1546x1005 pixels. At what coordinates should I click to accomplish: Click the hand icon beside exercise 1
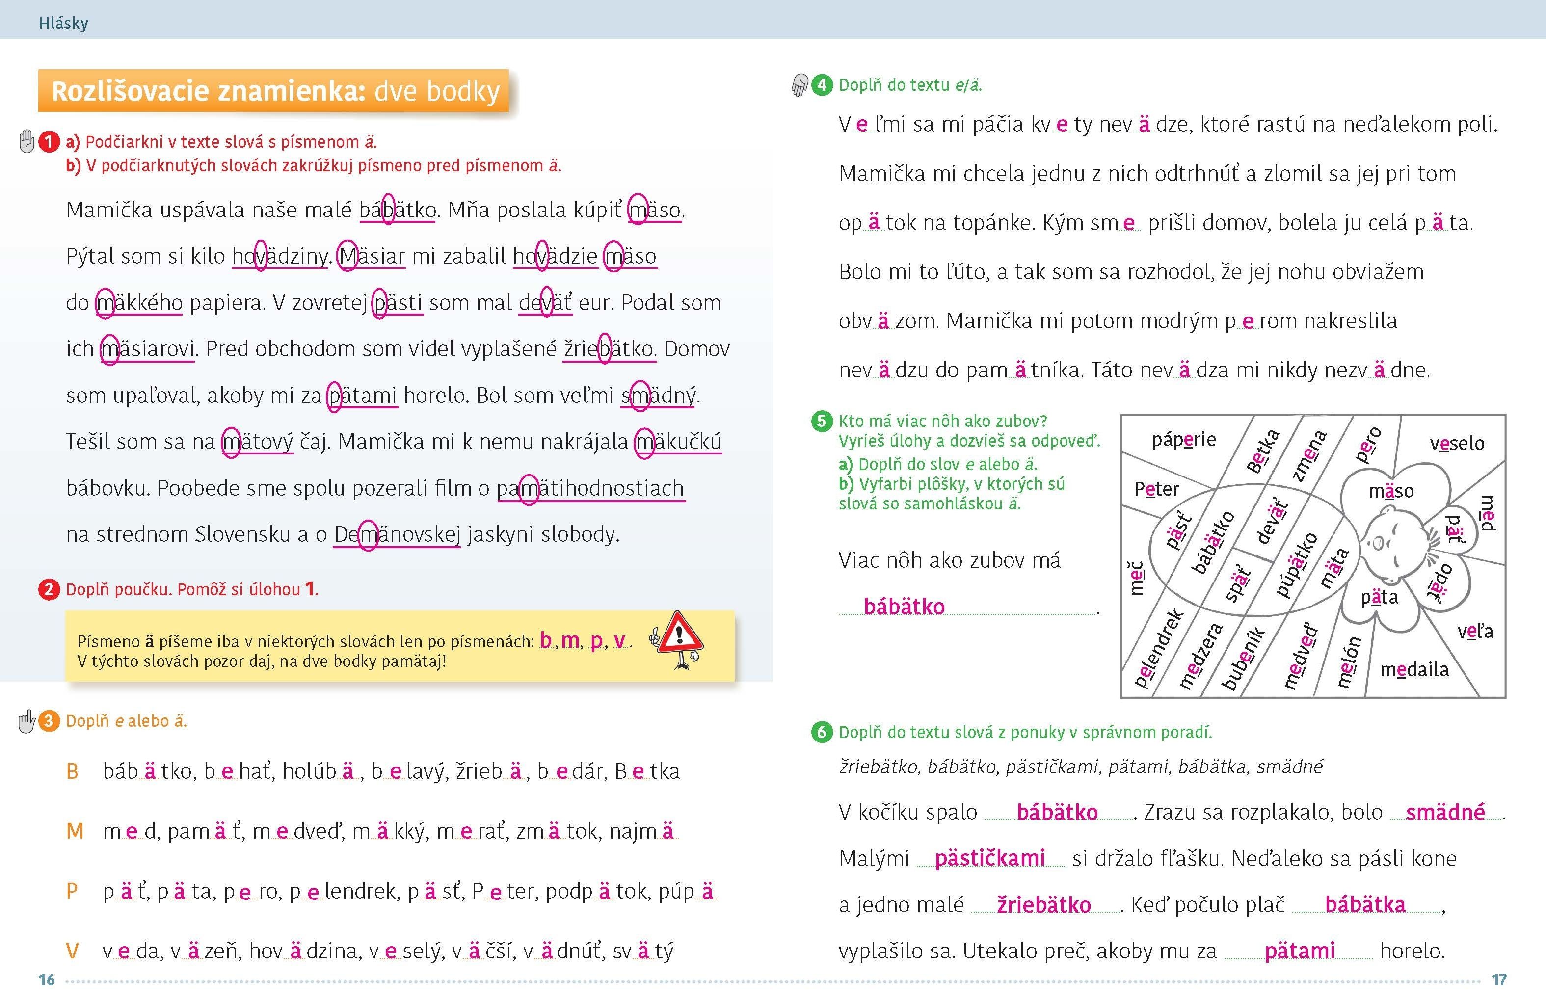(x=27, y=141)
